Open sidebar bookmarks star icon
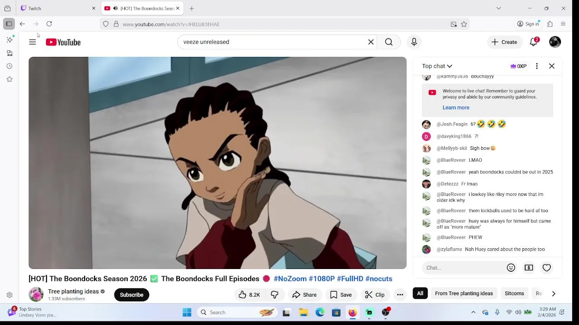Viewport: 579px width, 325px height. click(x=9, y=79)
